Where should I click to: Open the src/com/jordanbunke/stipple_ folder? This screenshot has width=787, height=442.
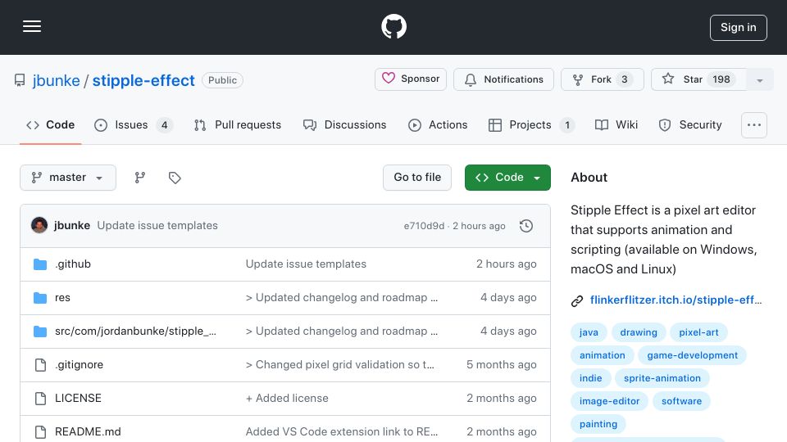tap(135, 331)
